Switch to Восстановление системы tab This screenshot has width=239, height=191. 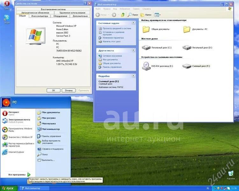pyautogui.click(x=53, y=9)
